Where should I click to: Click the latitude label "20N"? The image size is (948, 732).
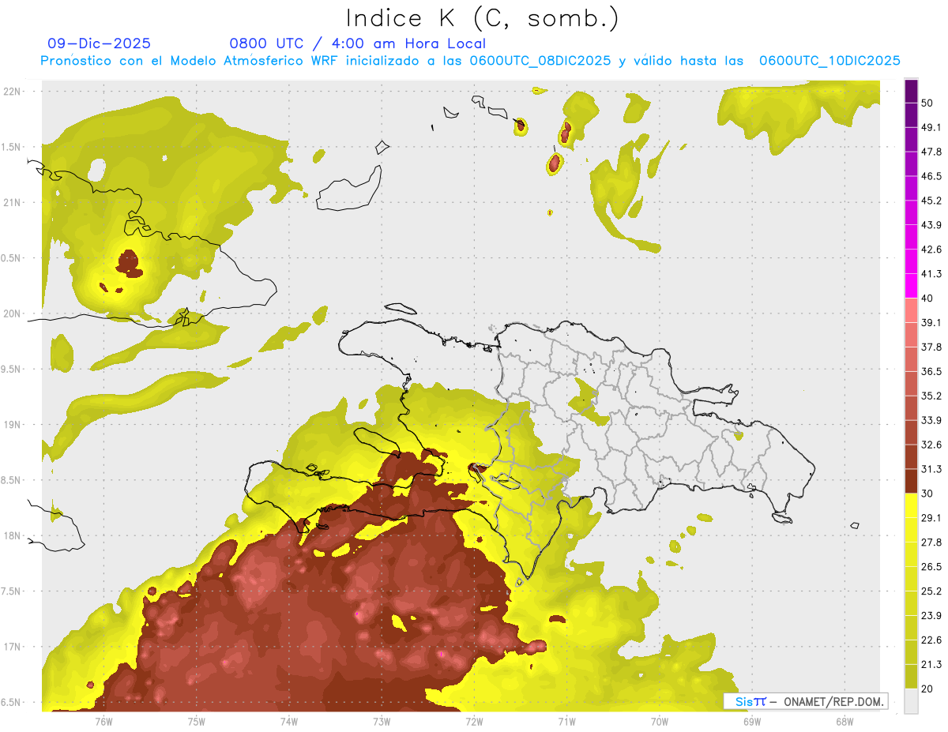pos(12,314)
